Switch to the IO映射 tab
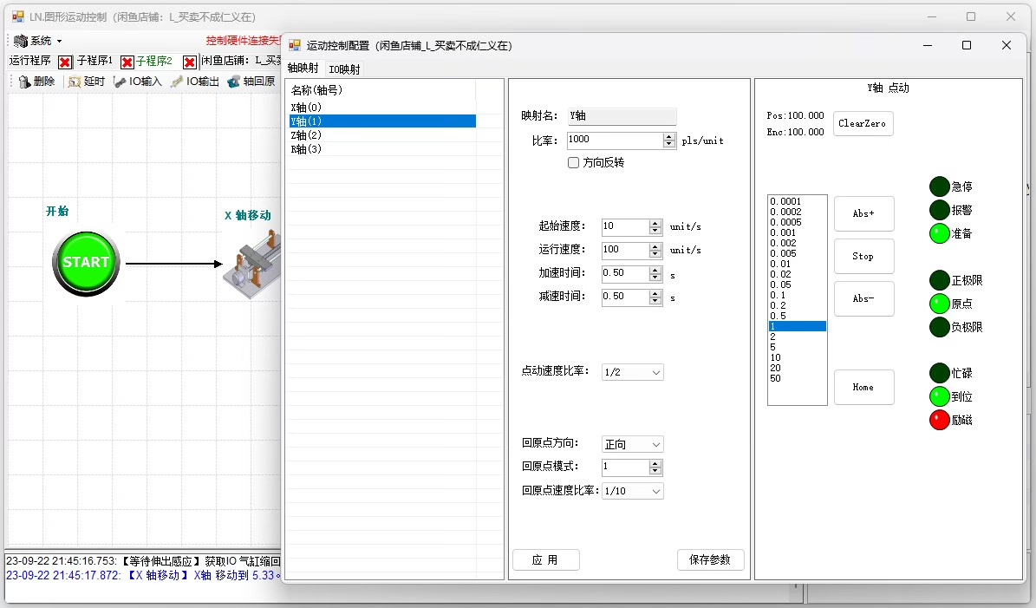The image size is (1036, 608). (x=344, y=69)
